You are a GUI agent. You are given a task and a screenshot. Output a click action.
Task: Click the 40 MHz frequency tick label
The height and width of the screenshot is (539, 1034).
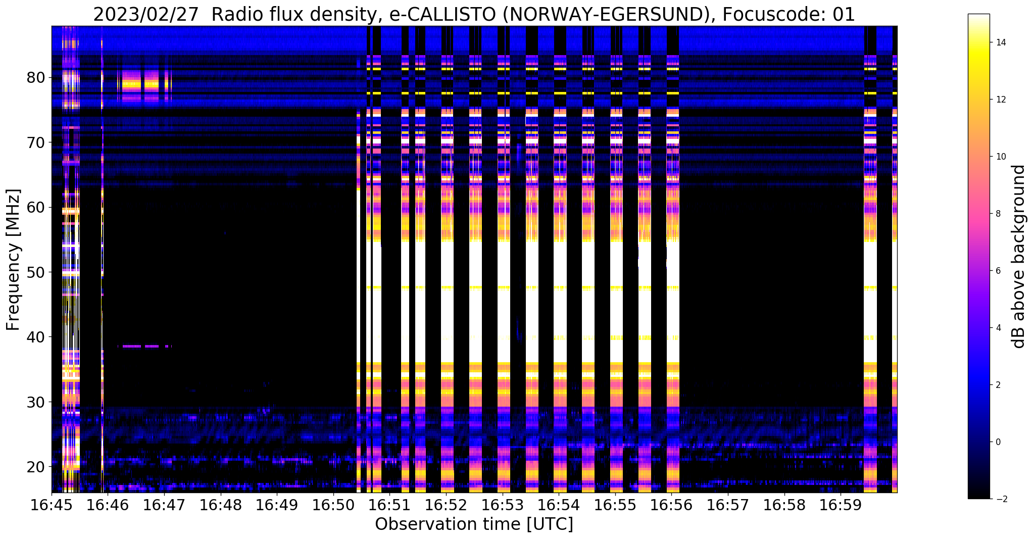point(35,337)
